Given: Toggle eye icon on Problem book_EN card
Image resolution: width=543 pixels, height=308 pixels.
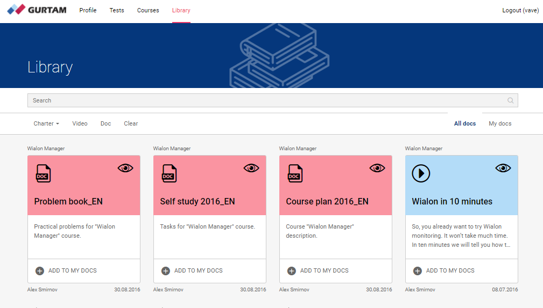Looking at the screenshot, I should click(125, 168).
